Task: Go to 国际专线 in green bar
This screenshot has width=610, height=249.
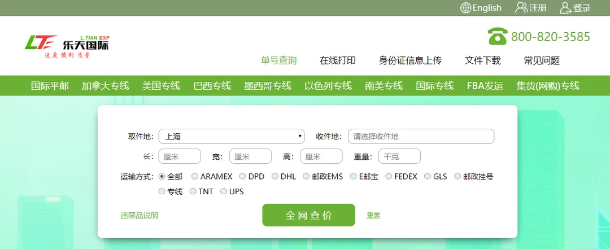Action: click(434, 86)
